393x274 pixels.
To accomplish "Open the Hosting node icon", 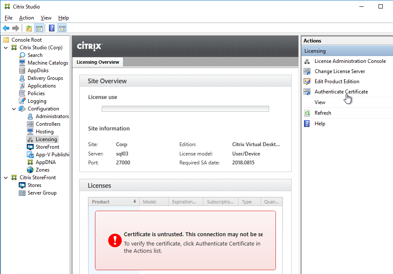I will click(x=30, y=132).
